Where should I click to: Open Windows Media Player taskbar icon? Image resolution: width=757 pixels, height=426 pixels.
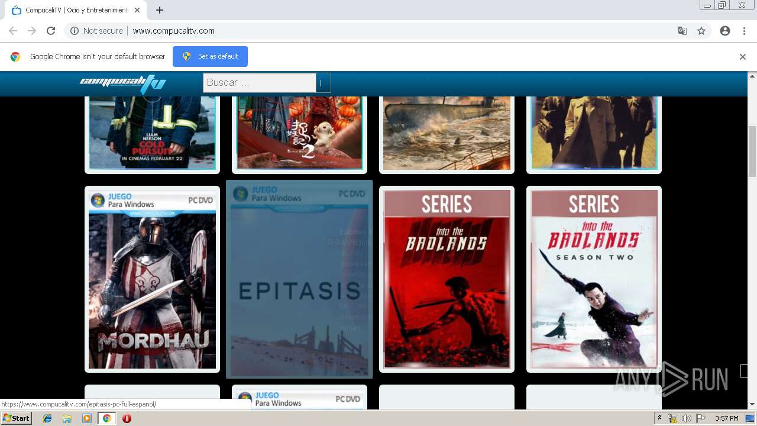pos(87,418)
